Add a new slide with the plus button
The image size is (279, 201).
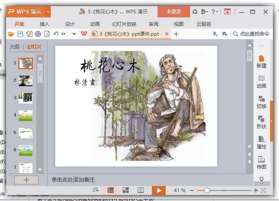point(26,180)
